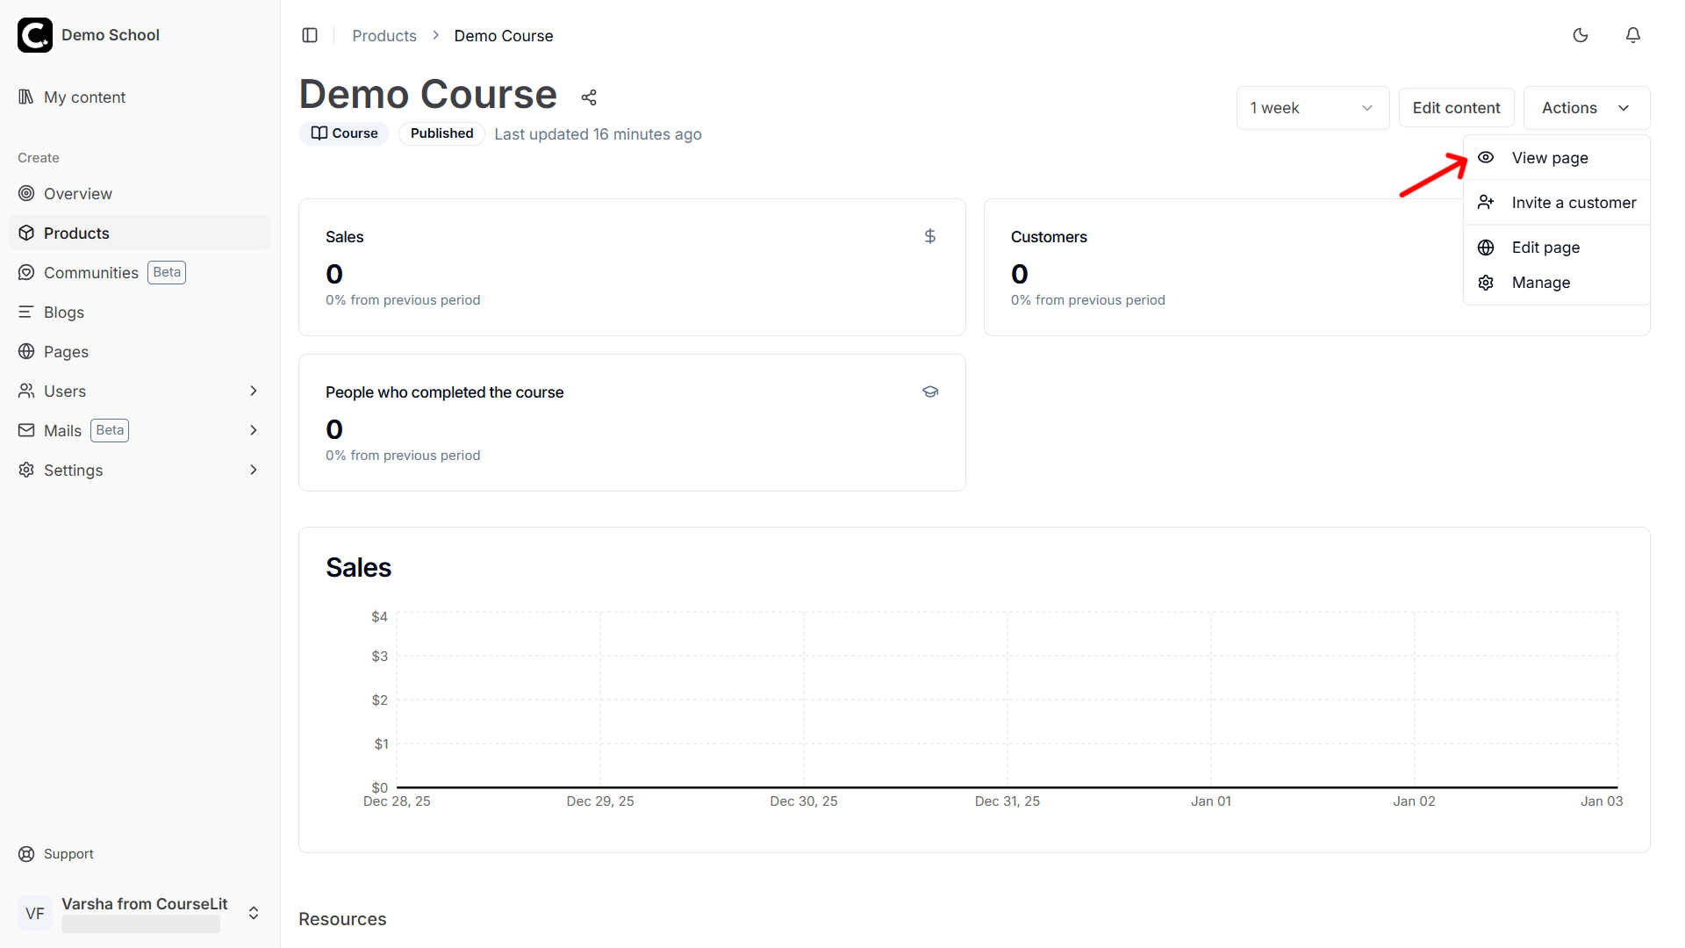Click the CourseLit school logo
The width and height of the screenshot is (1685, 948).
[35, 35]
